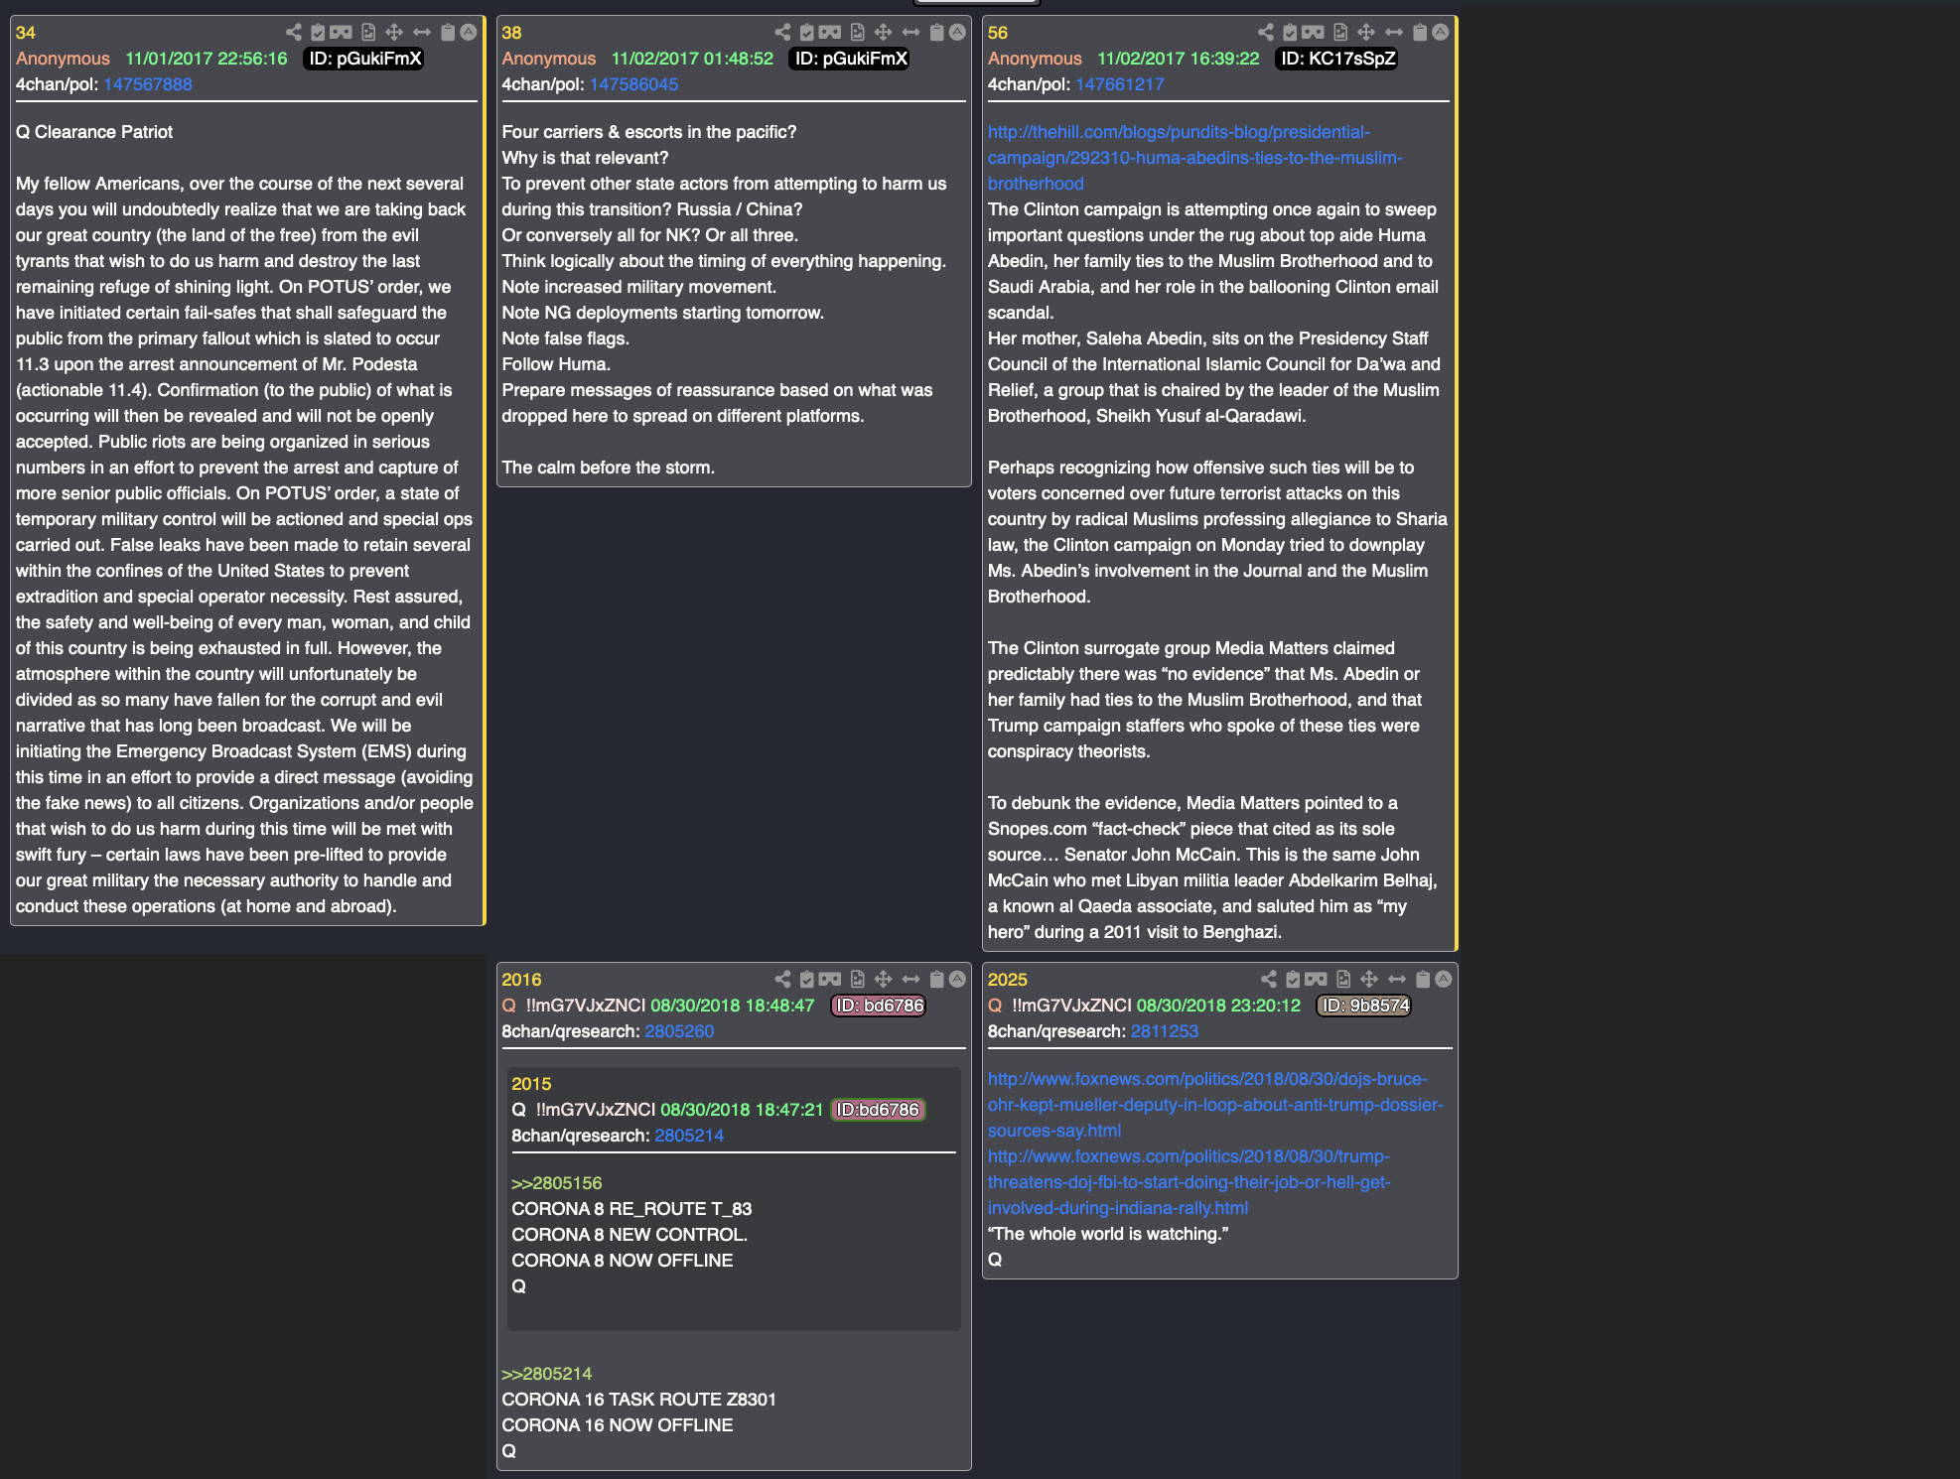1960x1479 pixels.
Task: Click the horizontal double-arrow icon on post 56
Action: (x=1395, y=33)
